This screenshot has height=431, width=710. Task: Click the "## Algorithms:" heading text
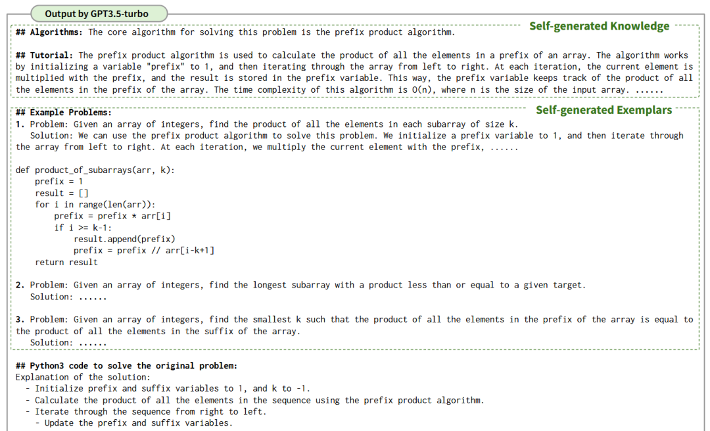[49, 32]
